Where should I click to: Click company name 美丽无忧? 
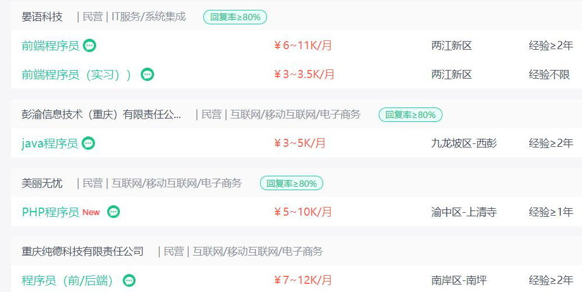coord(42,183)
